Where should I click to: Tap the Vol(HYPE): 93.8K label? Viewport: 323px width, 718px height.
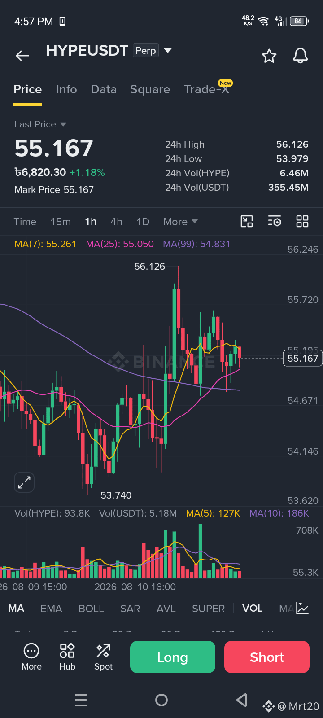pyautogui.click(x=52, y=513)
